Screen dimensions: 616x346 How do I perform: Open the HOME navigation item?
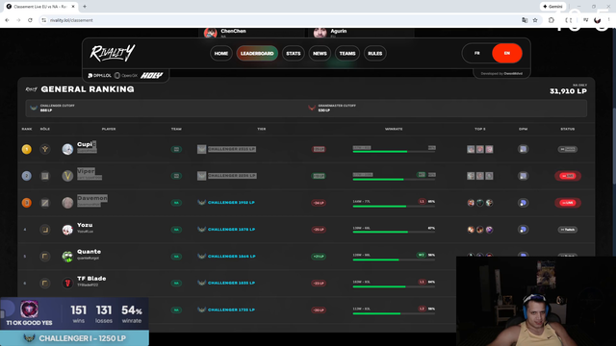tap(220, 54)
